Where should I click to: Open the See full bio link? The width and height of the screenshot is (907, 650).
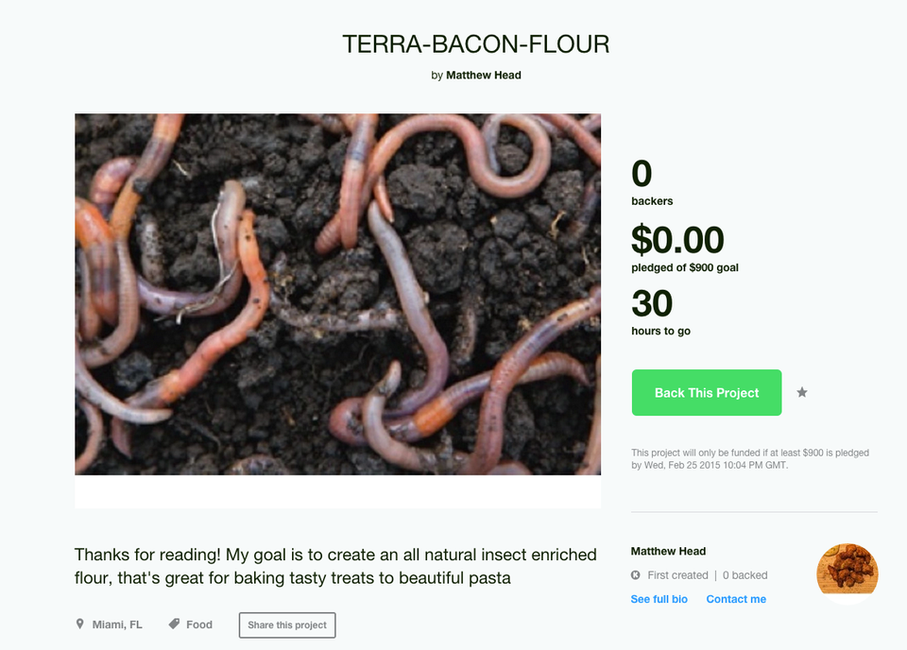[659, 599]
